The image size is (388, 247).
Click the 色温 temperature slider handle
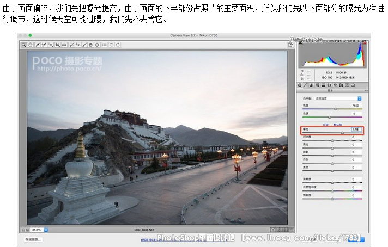[336, 109]
